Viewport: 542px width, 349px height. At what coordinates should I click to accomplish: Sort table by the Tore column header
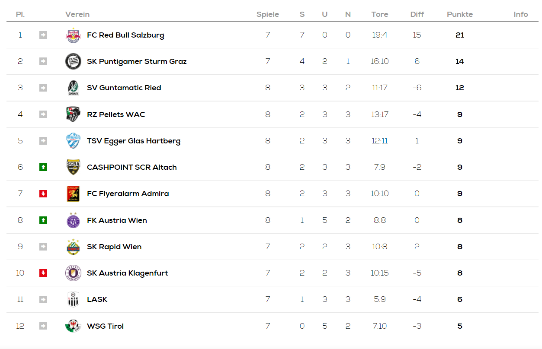click(380, 14)
